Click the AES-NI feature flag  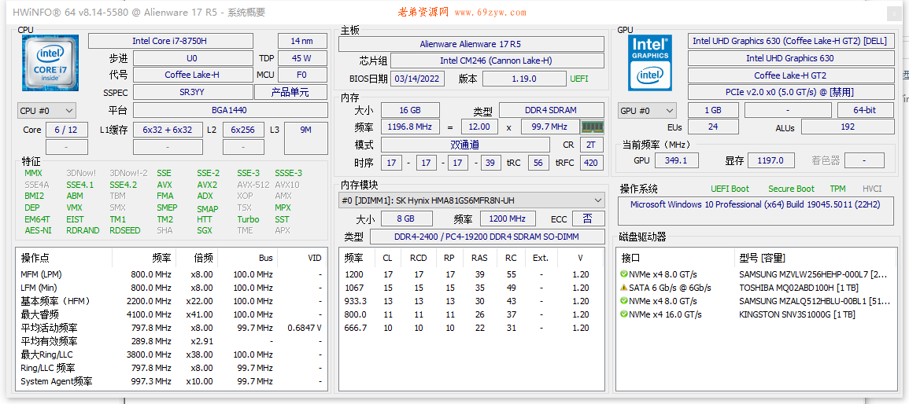click(x=38, y=230)
